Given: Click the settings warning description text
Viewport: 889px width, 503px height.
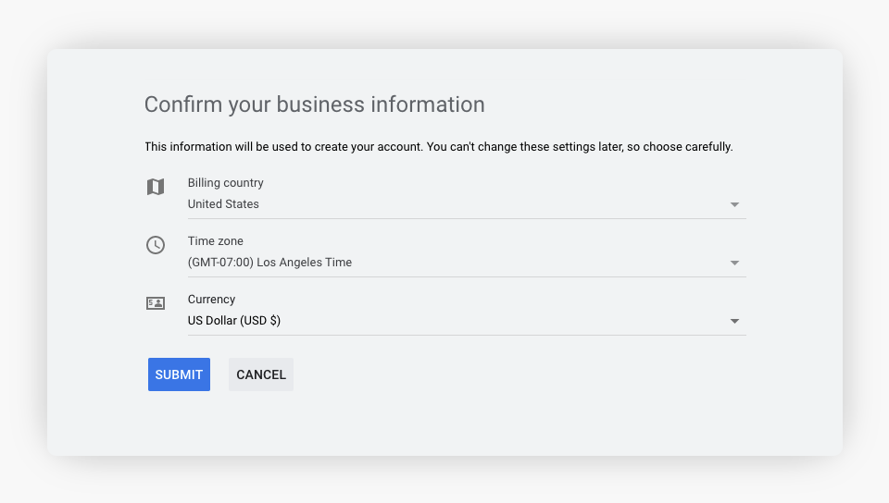Looking at the screenshot, I should (438, 147).
